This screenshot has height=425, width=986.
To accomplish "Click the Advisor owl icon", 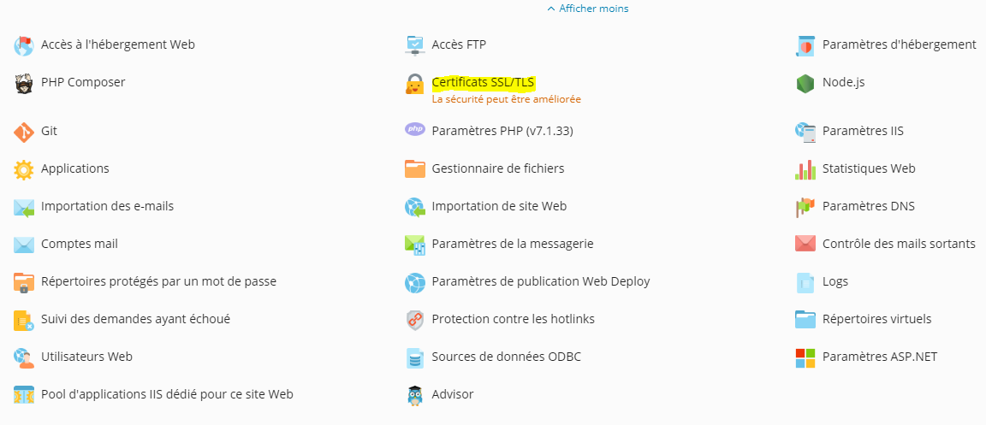I will 414,395.
